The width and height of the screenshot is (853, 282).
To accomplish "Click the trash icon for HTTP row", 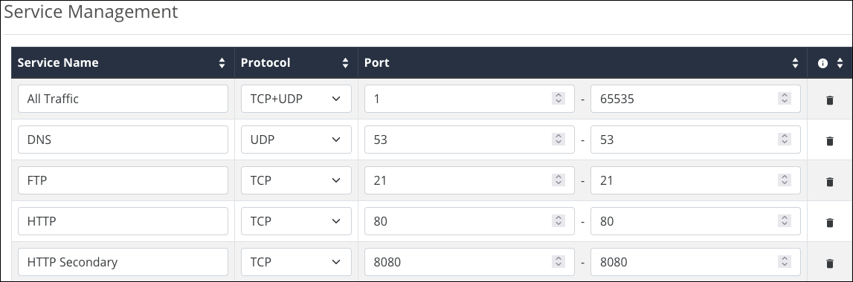I will (x=830, y=222).
